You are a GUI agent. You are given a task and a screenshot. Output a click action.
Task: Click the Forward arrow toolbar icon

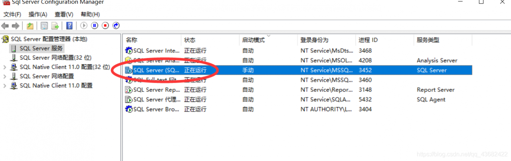(x=15, y=26)
